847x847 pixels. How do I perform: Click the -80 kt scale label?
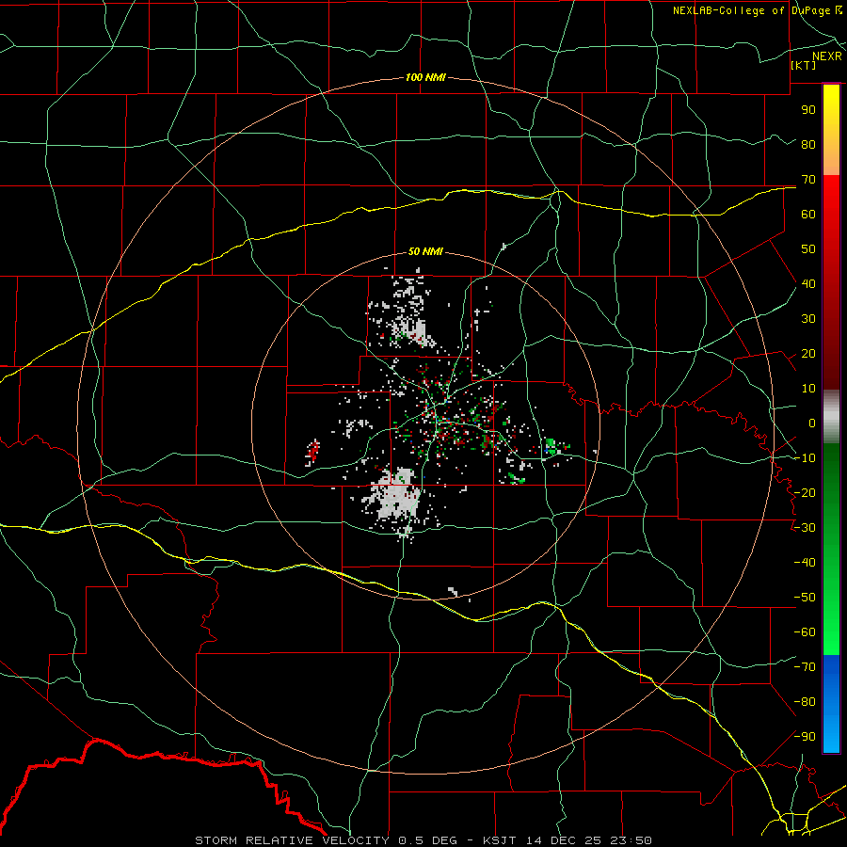pos(805,702)
